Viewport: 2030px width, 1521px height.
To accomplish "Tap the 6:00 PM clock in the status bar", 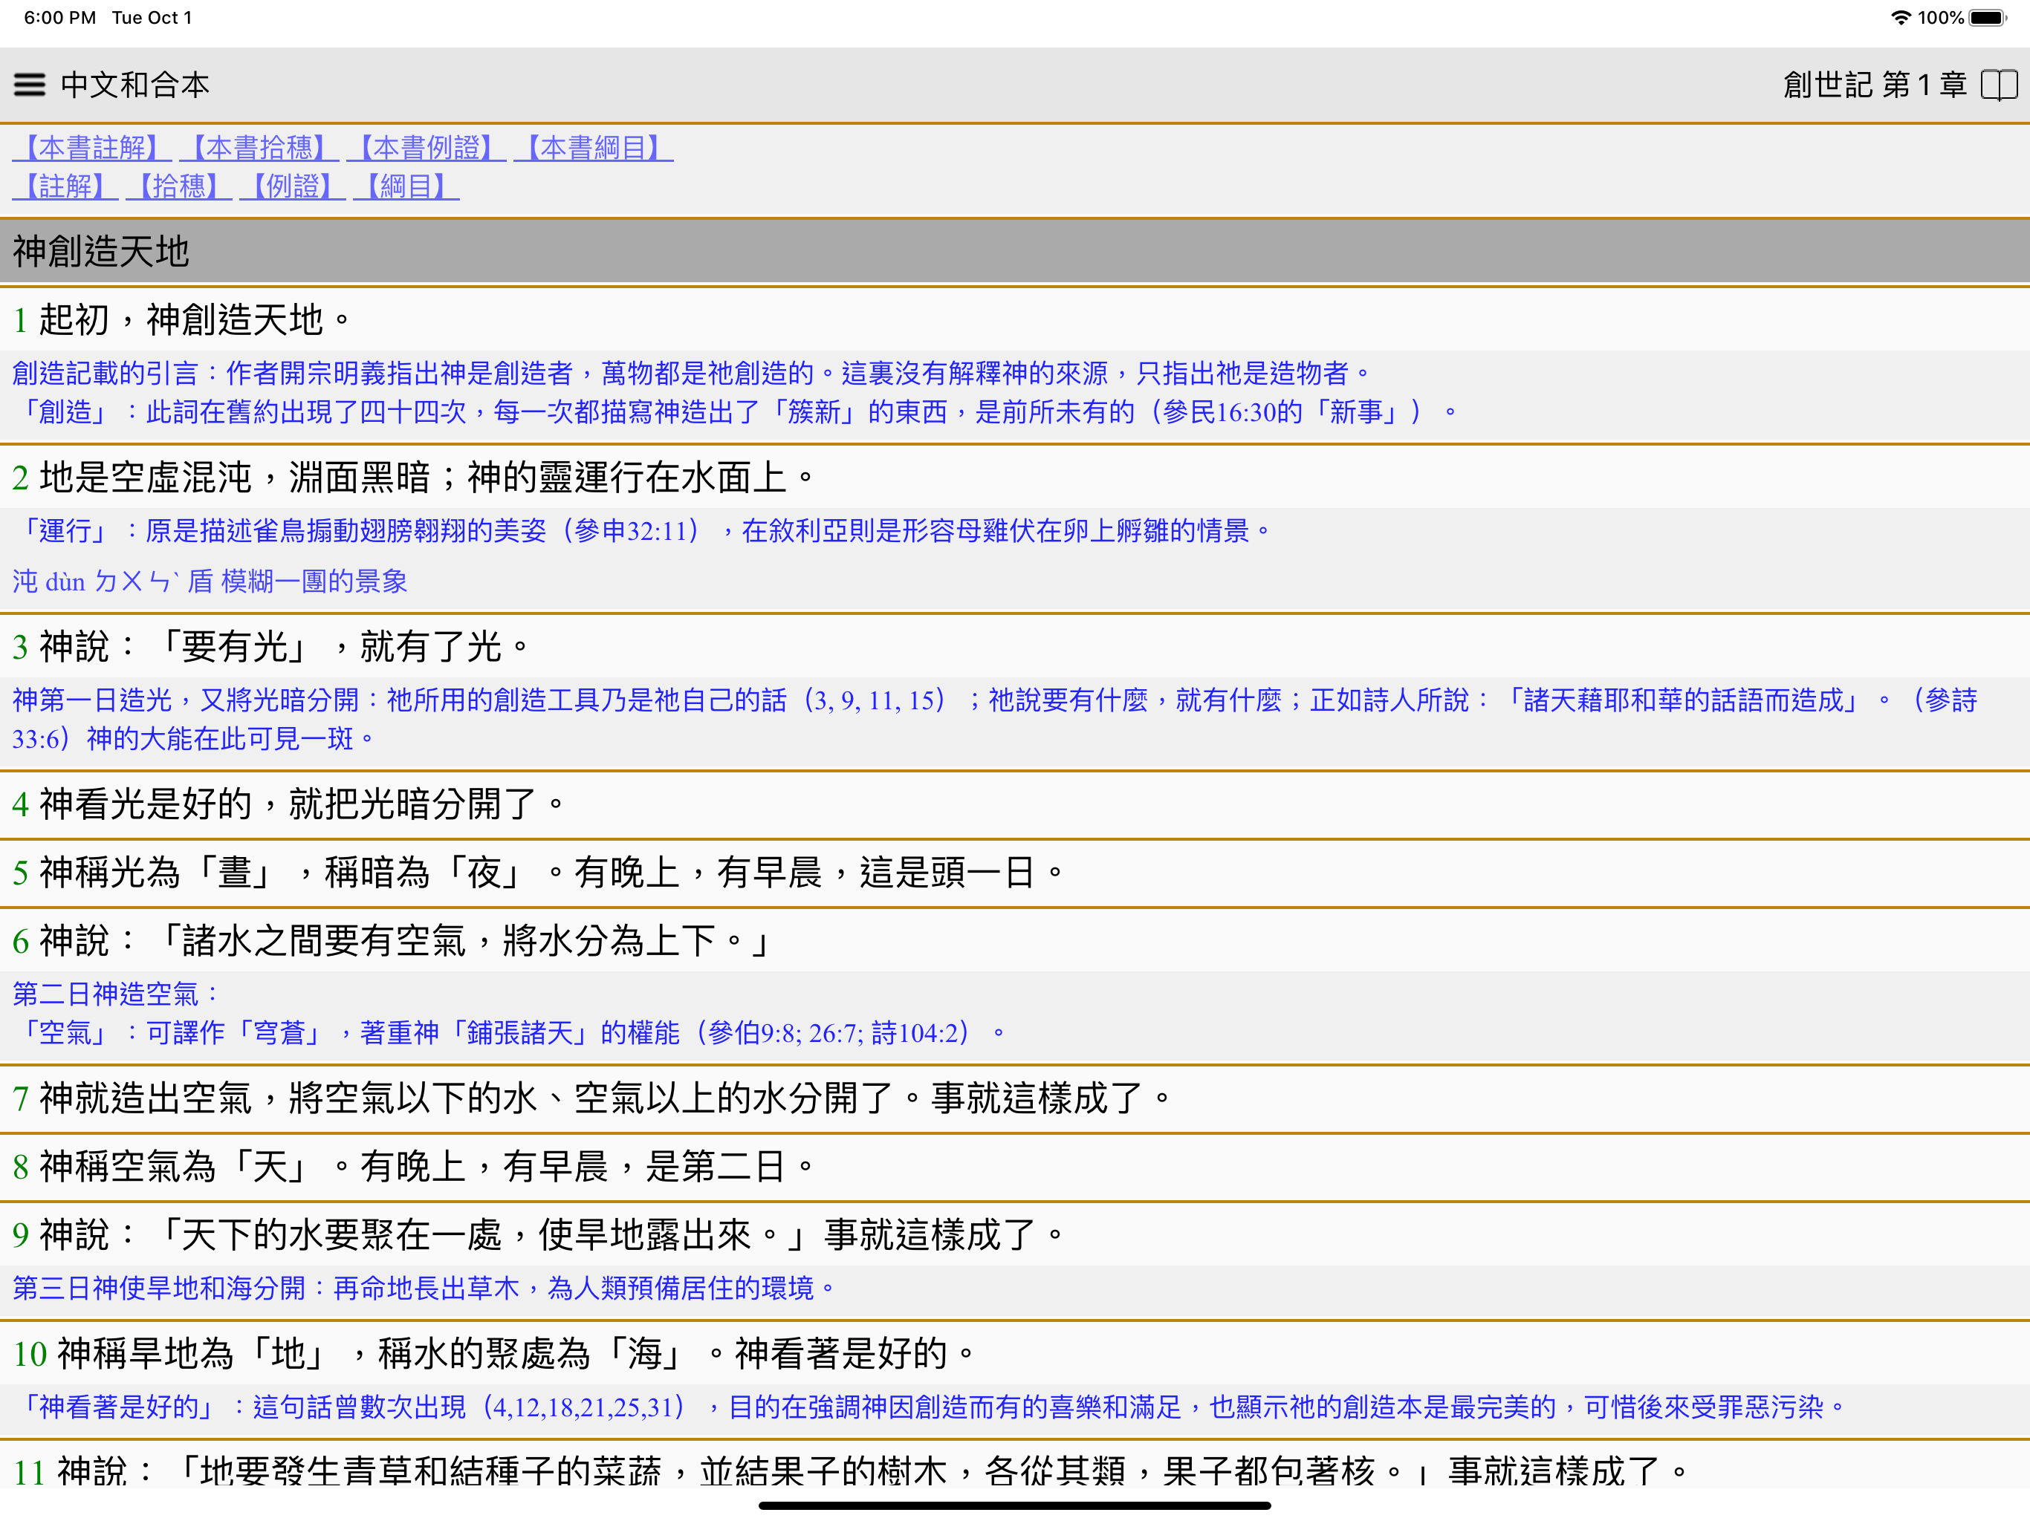I will pyautogui.click(x=59, y=17).
